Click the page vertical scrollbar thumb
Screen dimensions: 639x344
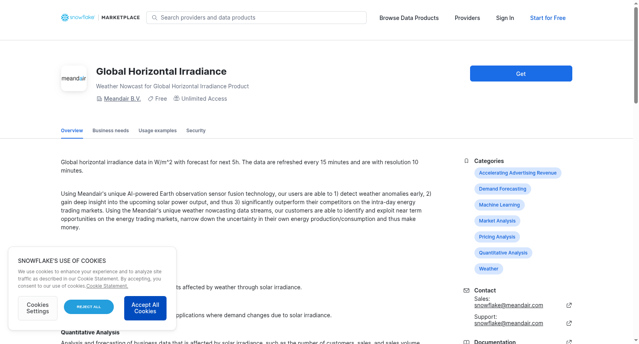tap(636, 55)
